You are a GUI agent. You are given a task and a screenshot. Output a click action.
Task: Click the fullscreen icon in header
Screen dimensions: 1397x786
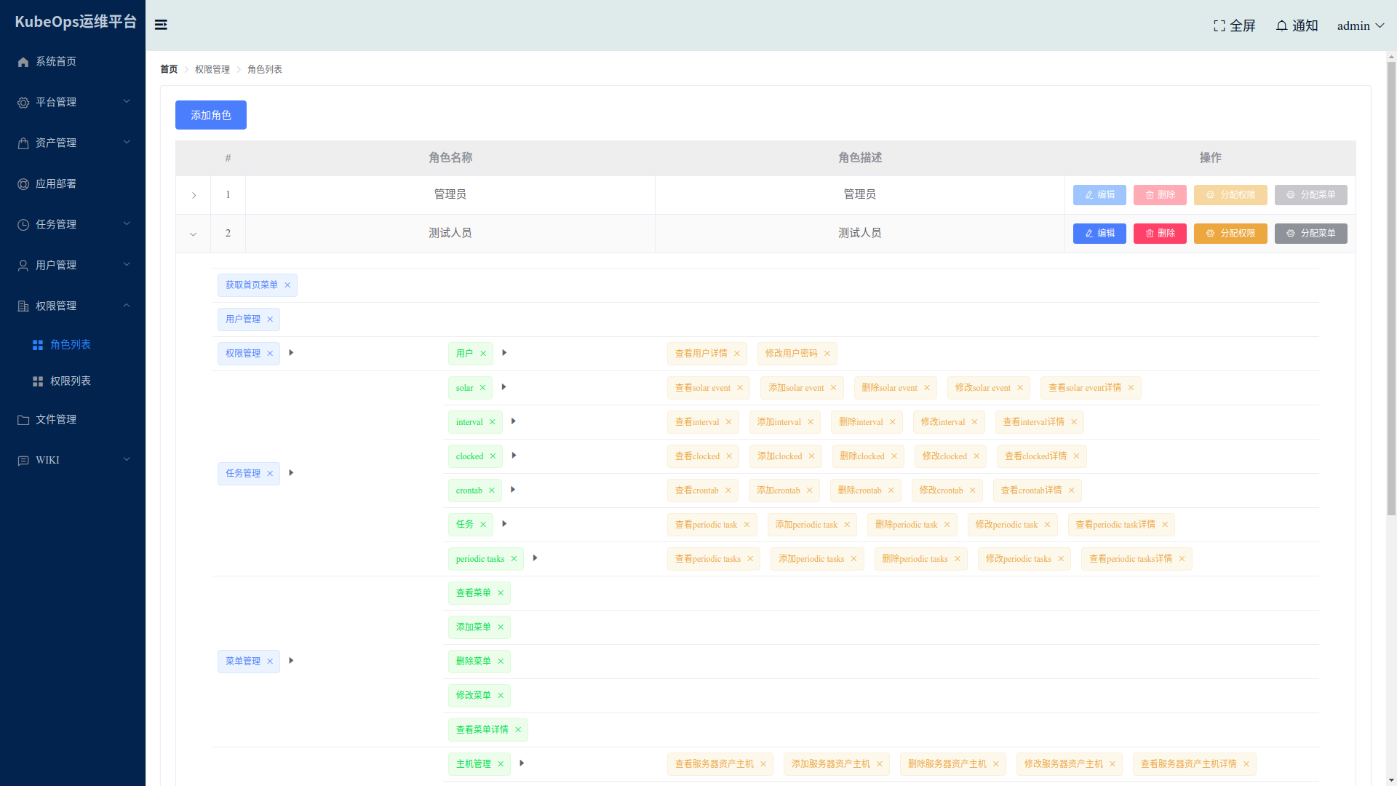pos(1219,25)
